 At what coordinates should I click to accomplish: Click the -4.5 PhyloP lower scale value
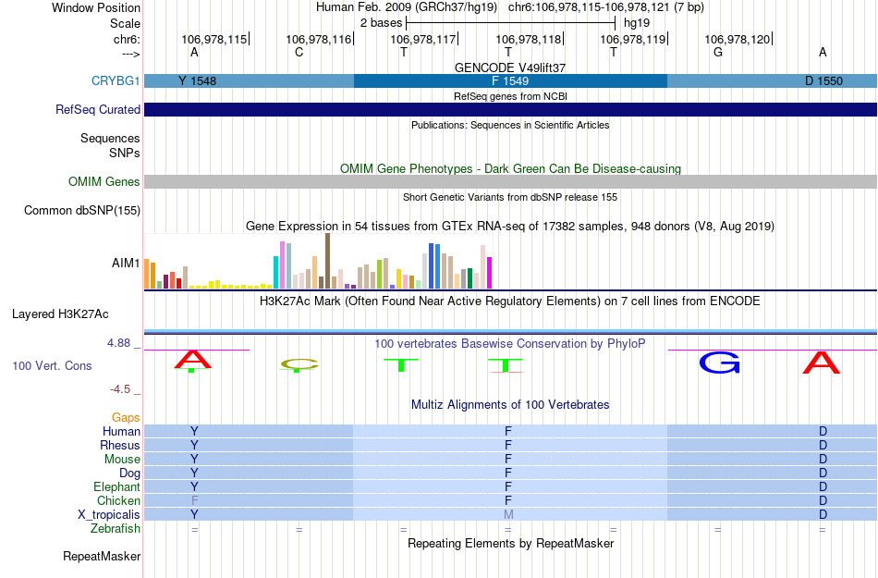120,388
